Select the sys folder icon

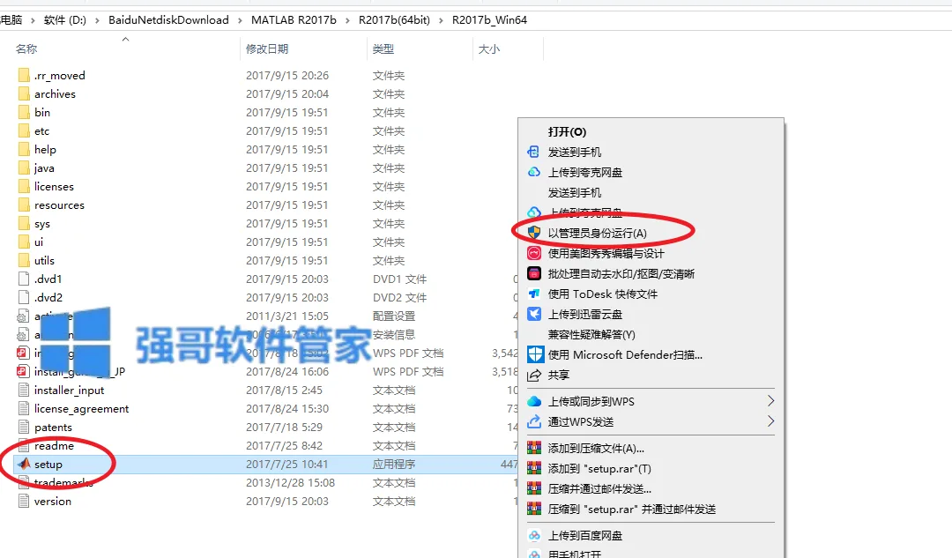[x=24, y=223]
